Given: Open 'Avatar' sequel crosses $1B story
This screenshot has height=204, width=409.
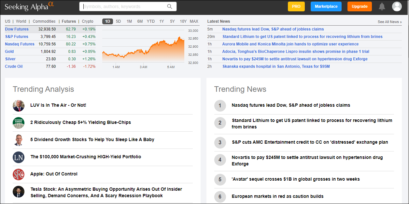Looking at the screenshot, I should point(296,179).
